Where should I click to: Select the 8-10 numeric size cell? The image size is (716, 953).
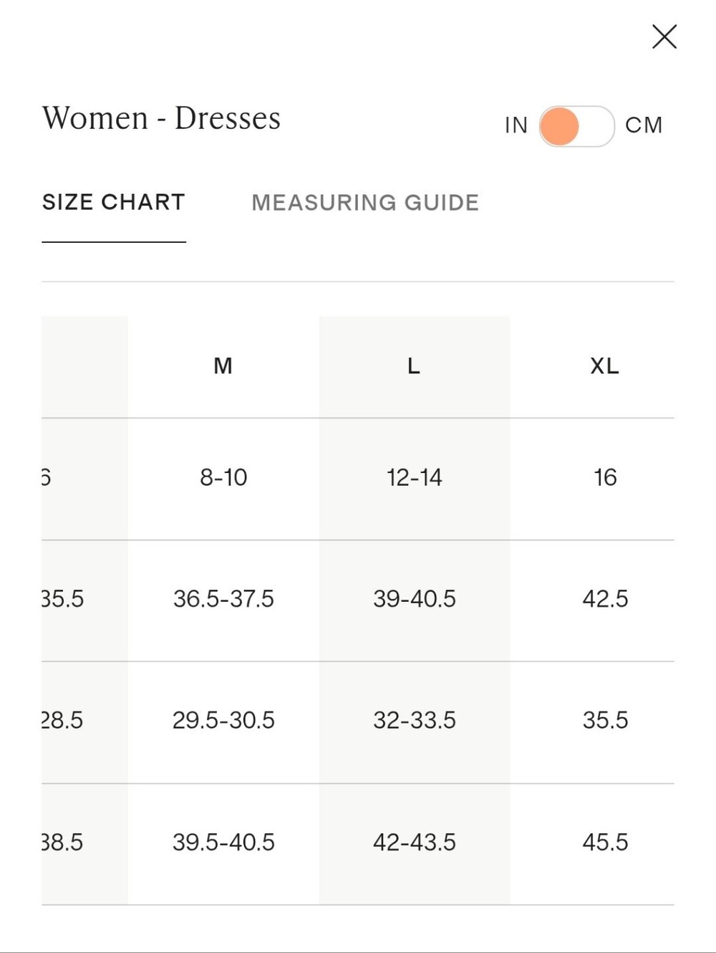[x=223, y=477]
